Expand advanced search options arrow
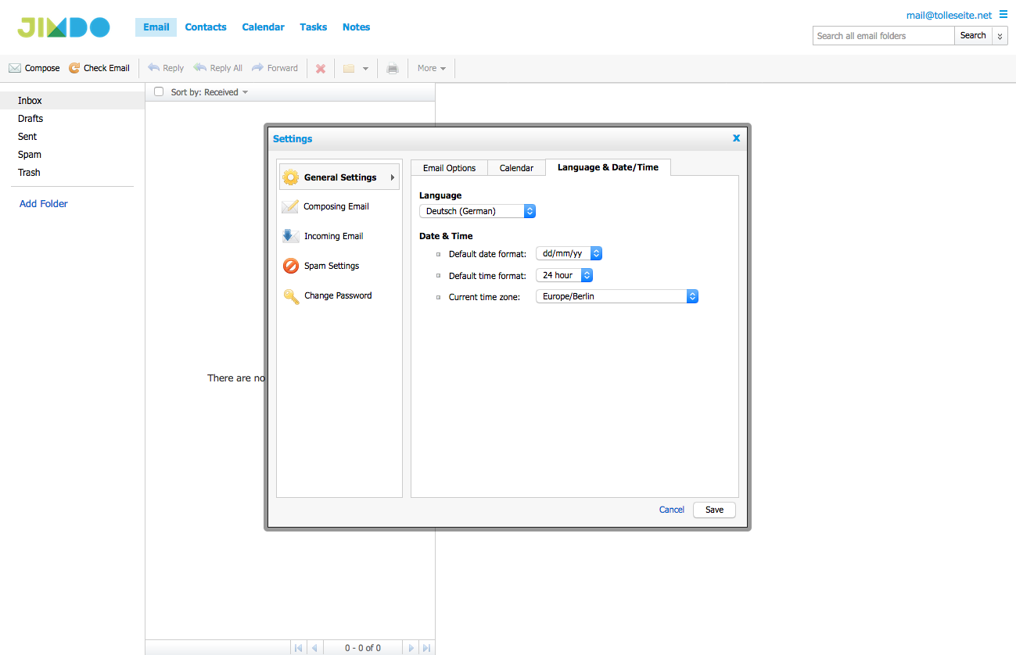This screenshot has width=1016, height=655. pyautogui.click(x=1000, y=36)
